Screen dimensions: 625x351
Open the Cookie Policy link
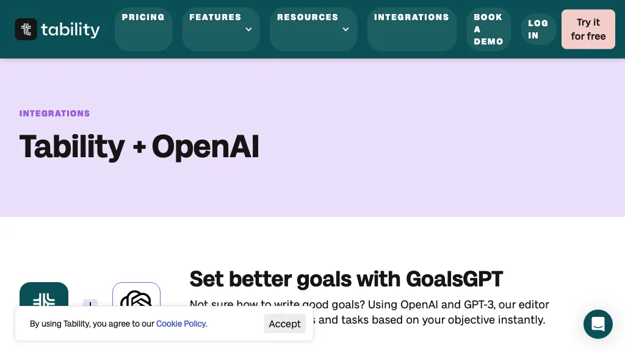coord(181,324)
